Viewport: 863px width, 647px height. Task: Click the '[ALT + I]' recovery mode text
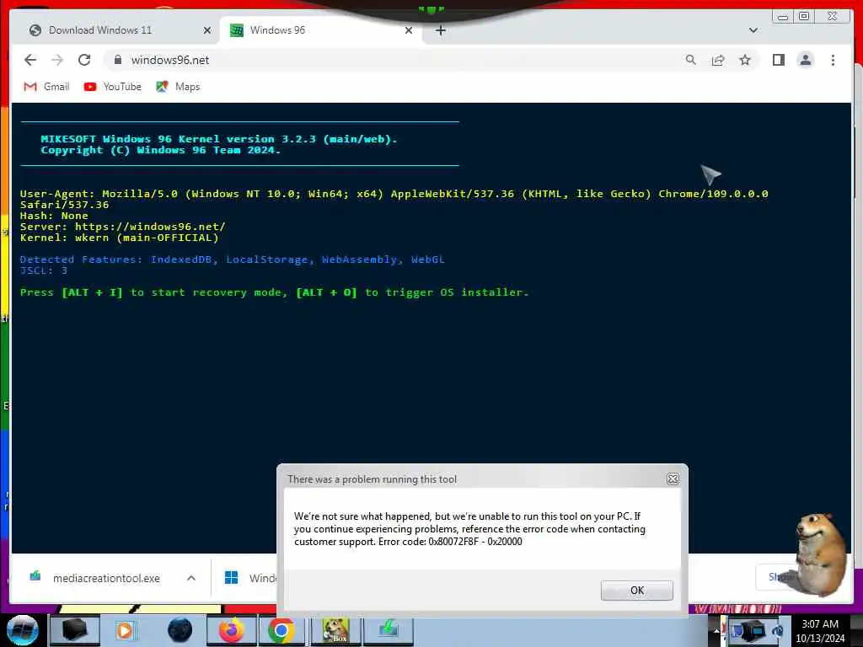pos(92,292)
